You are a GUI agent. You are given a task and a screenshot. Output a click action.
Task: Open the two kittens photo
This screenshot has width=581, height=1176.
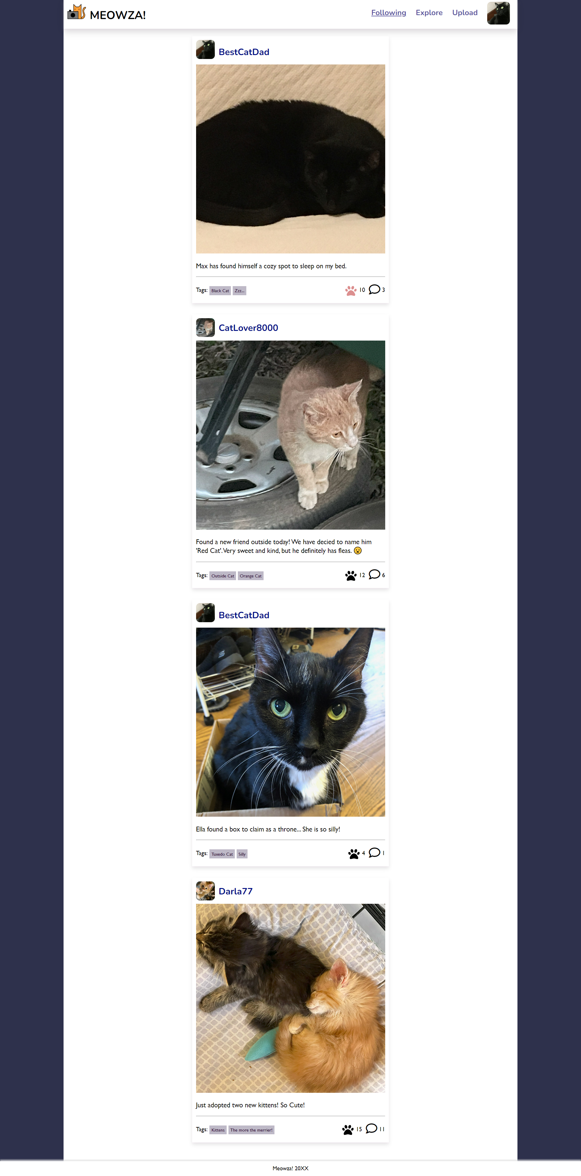coord(290,998)
